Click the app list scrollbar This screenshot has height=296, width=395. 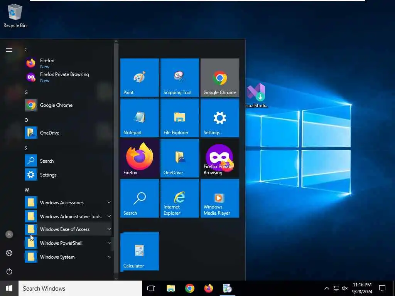coord(116,158)
